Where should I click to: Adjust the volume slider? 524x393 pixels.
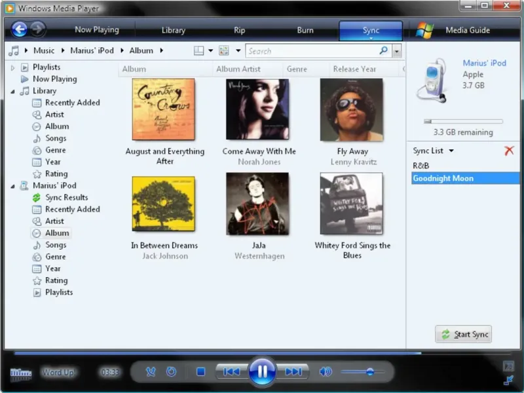(x=369, y=371)
